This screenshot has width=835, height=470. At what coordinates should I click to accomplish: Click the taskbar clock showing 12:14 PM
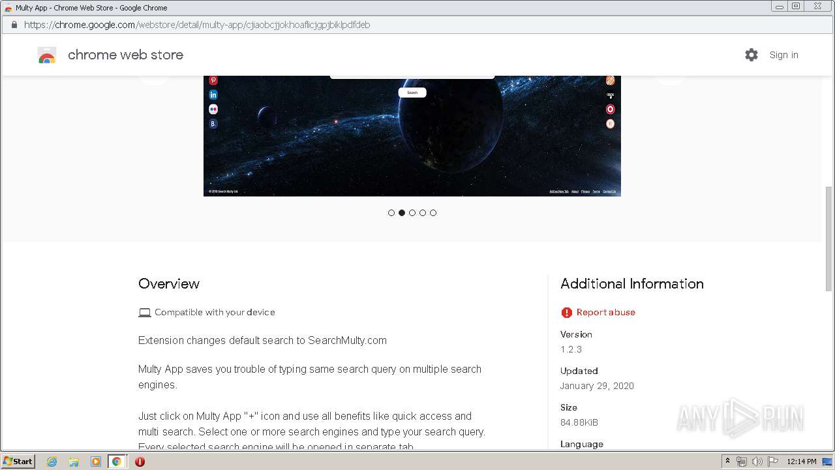pos(801,462)
